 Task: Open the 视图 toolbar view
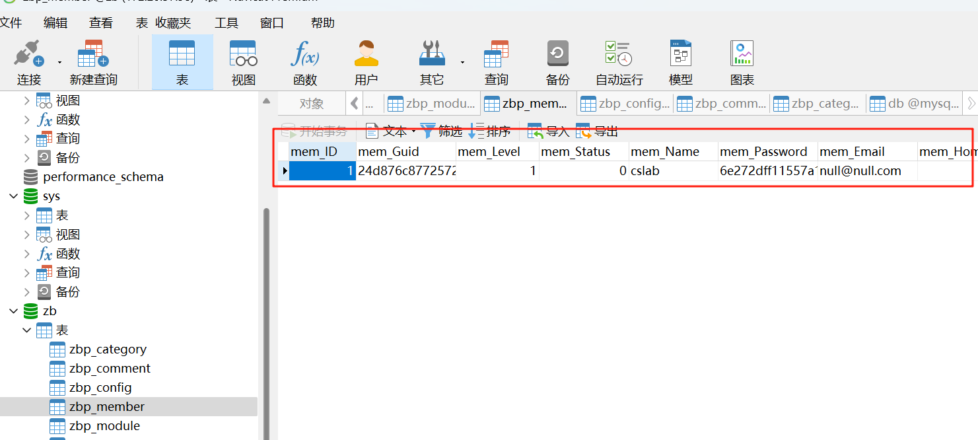coord(243,63)
